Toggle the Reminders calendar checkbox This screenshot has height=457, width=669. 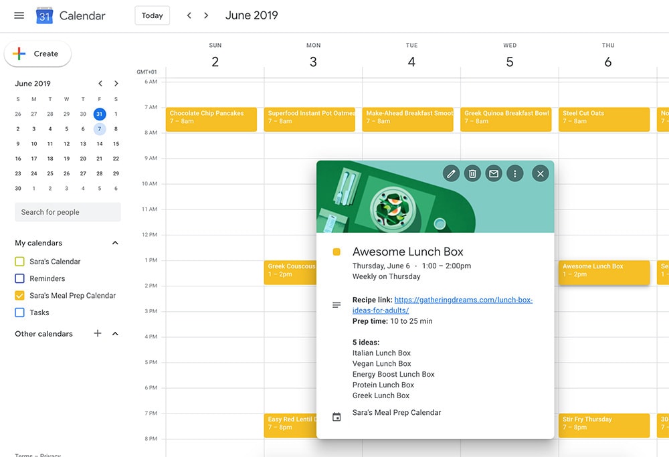(19, 278)
